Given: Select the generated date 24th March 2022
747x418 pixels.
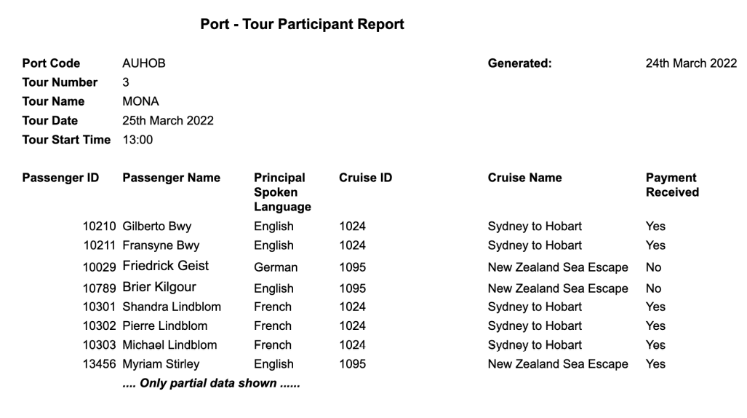Looking at the screenshot, I should point(691,63).
